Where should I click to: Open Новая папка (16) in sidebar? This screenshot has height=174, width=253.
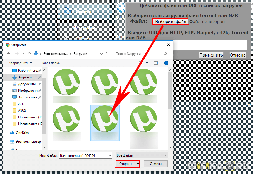point(27,117)
